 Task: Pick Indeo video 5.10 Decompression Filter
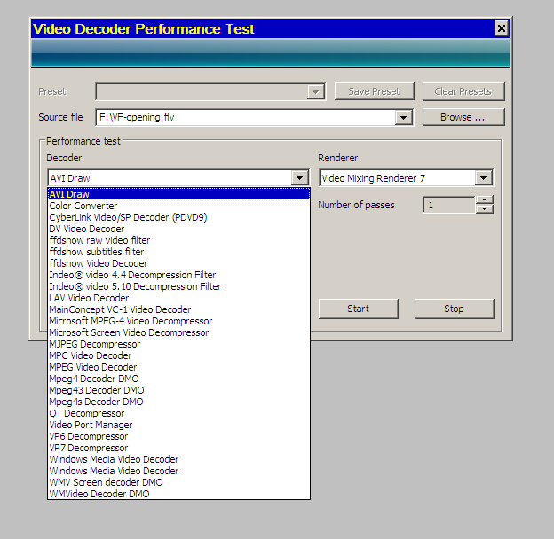178,286
